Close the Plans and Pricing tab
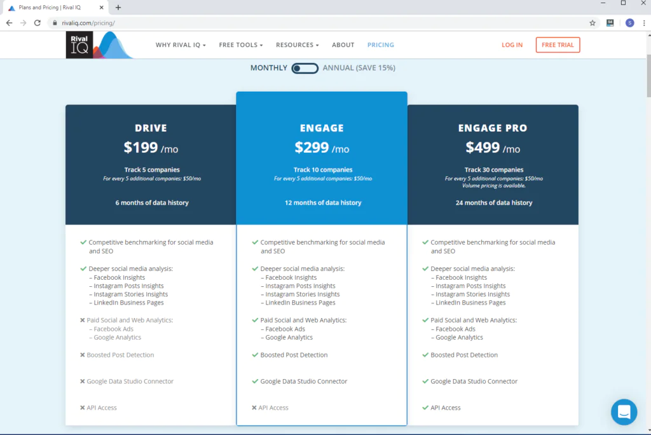The image size is (651, 435). click(x=101, y=8)
